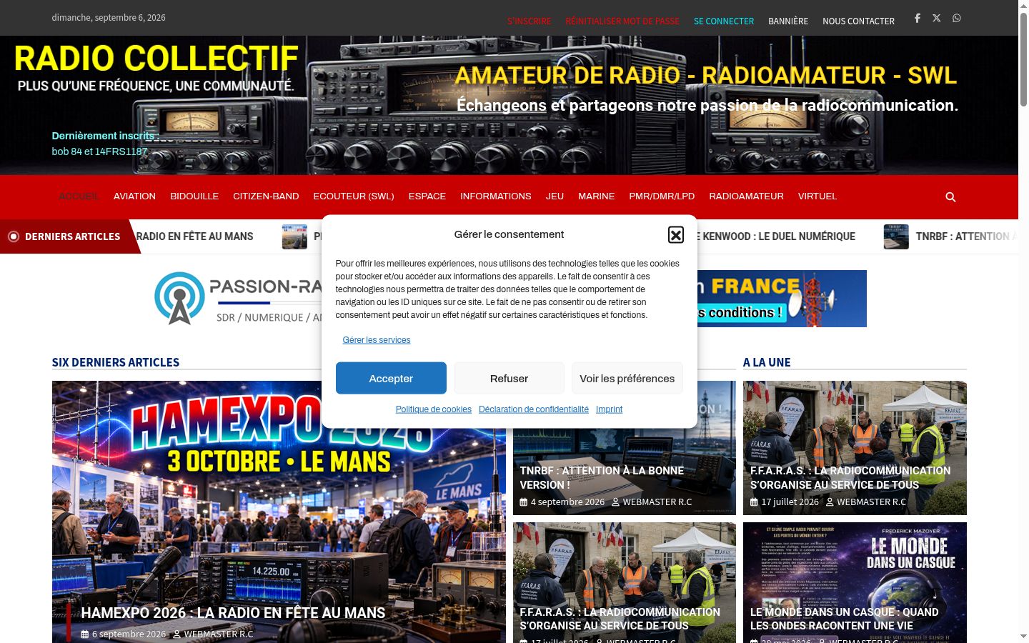The height and width of the screenshot is (643, 1029).
Task: Open ticker headline RADIO EN FÊTE AU MANS
Action: (x=194, y=236)
